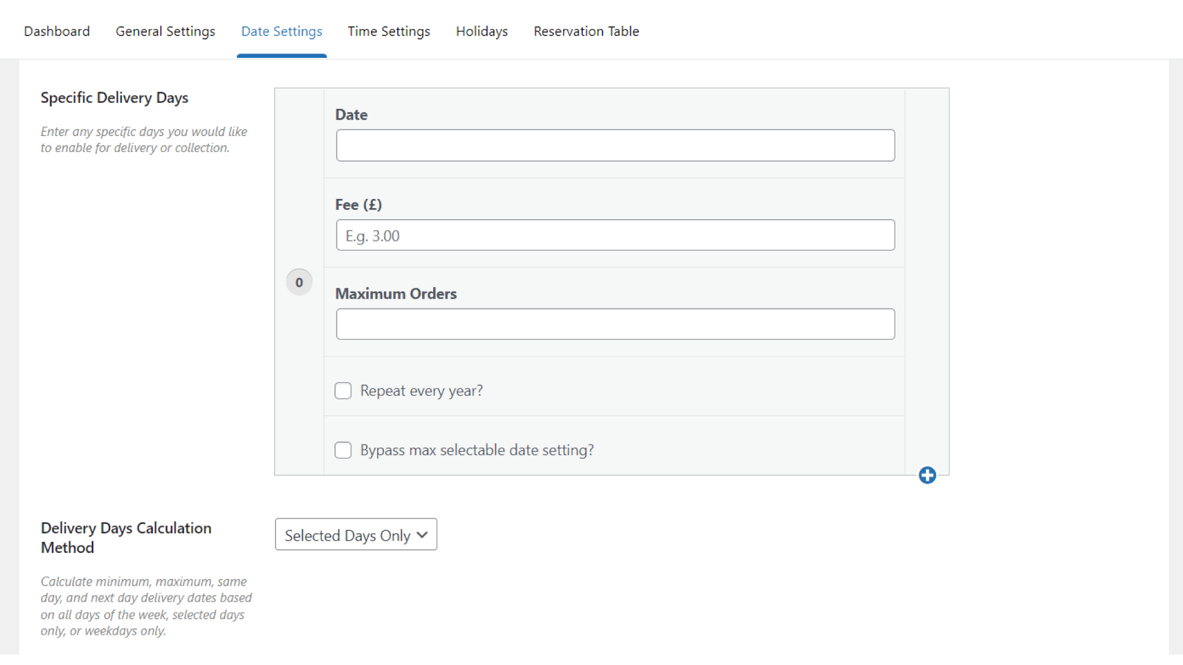This screenshot has width=1183, height=665.
Task: Select the "Repeat every year?" label text
Action: [421, 390]
